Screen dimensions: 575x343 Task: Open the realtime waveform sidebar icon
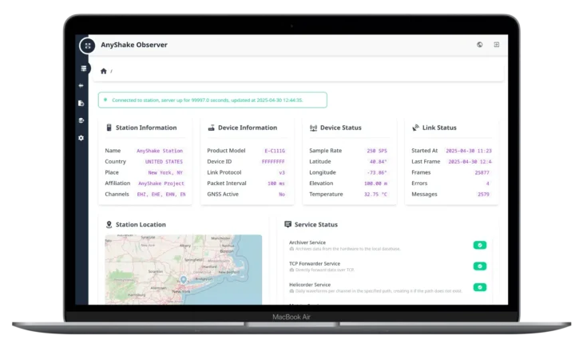(81, 86)
